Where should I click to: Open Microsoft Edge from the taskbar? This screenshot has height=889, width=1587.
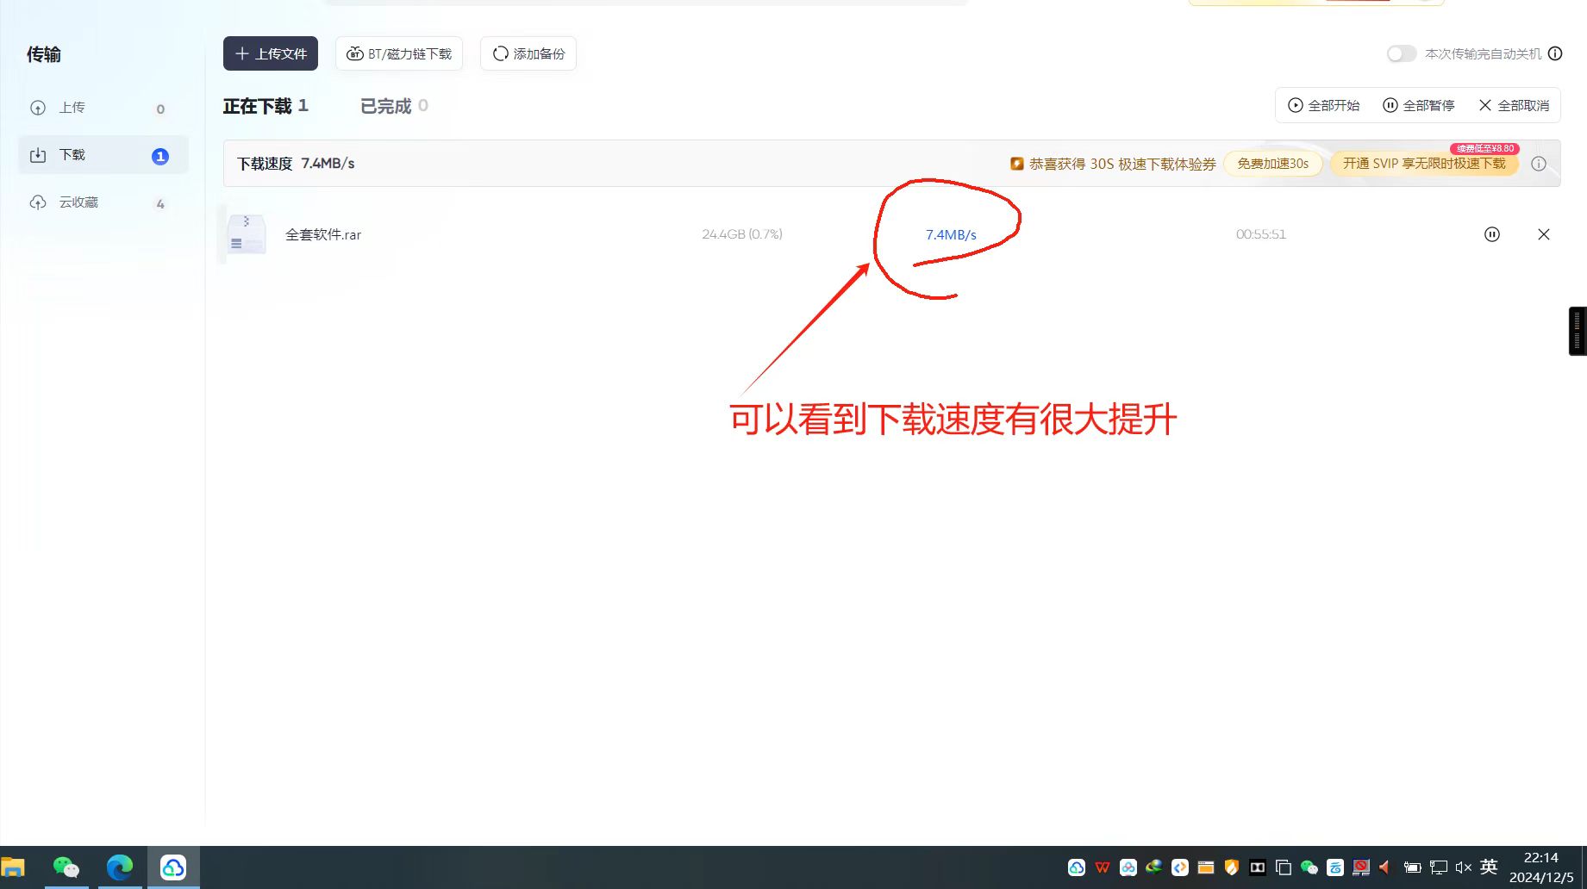point(120,867)
